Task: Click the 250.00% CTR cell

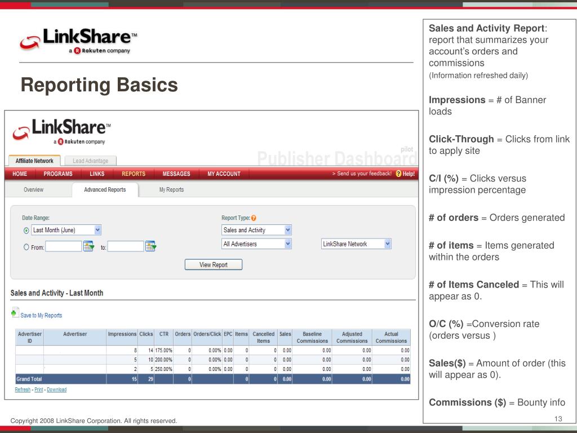Action: click(x=164, y=369)
